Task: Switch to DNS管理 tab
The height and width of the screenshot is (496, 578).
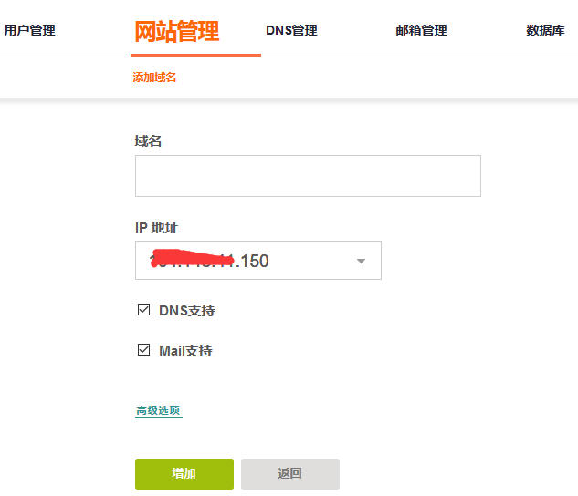Action: pos(291,30)
